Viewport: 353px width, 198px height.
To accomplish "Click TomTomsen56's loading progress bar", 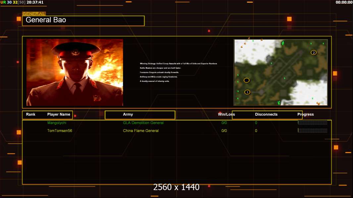I will click(x=313, y=130).
